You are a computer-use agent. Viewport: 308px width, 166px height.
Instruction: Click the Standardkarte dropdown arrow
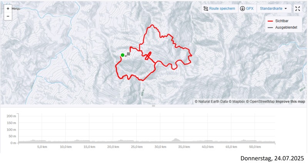tap(286, 8)
